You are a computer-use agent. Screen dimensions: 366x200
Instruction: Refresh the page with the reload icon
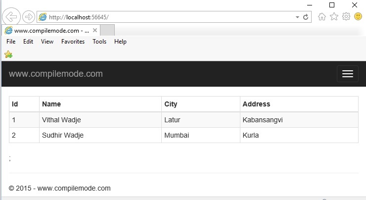pos(306,17)
